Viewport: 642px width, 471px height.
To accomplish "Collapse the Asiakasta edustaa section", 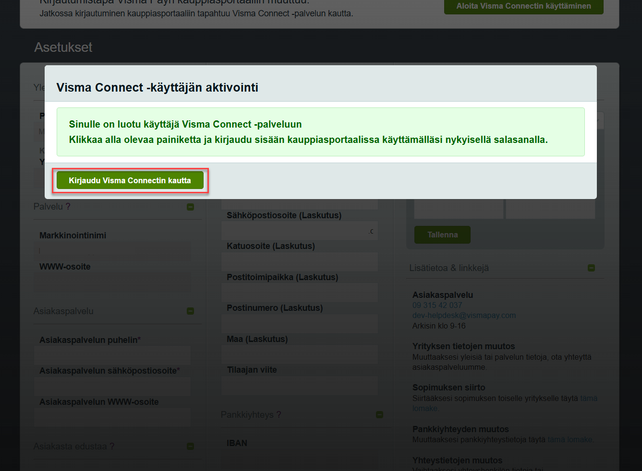I will pyautogui.click(x=190, y=446).
